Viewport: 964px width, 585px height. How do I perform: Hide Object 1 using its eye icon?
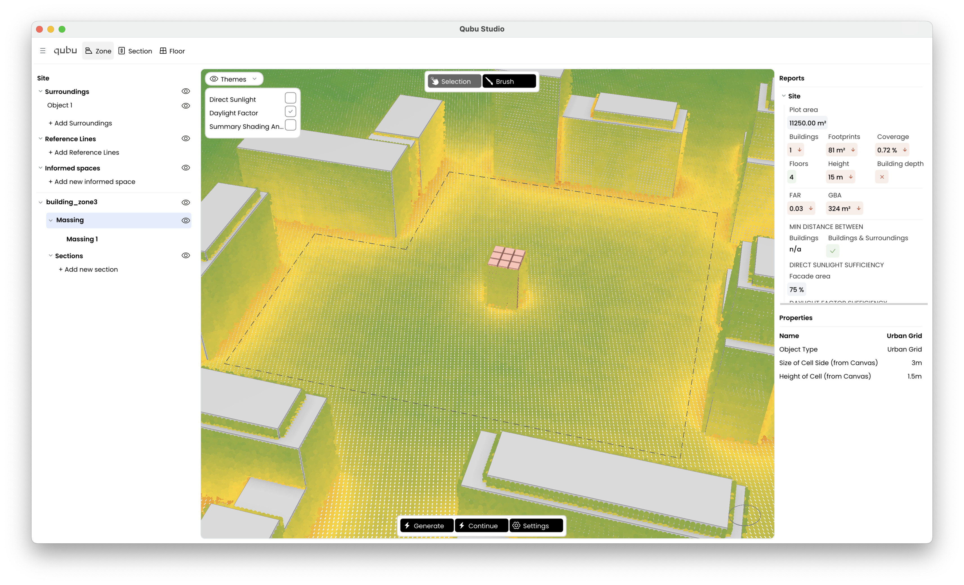pyautogui.click(x=186, y=105)
